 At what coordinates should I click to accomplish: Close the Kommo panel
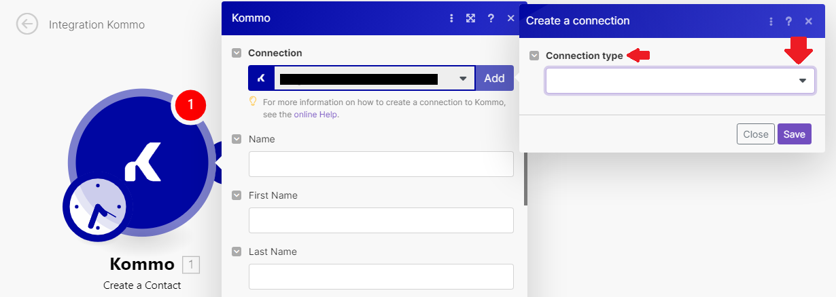pos(510,18)
